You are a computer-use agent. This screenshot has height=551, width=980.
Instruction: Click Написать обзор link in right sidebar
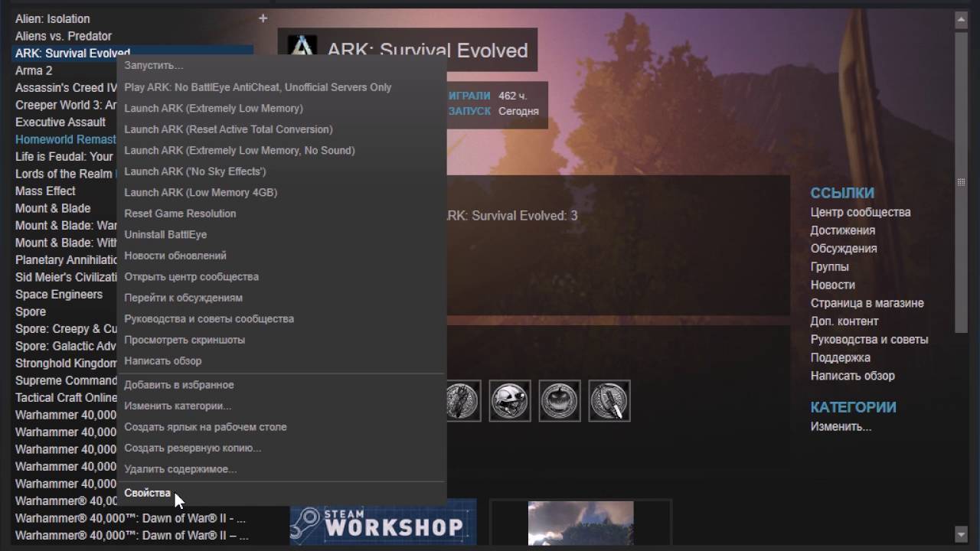[x=853, y=376]
